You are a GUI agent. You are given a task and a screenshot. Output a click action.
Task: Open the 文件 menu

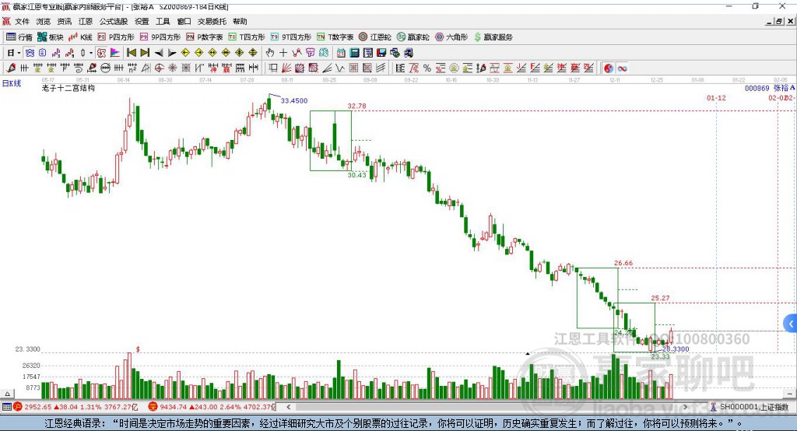click(22, 21)
